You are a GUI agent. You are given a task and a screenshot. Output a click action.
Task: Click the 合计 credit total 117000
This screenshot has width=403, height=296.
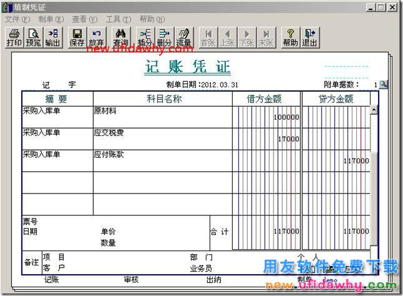336,232
